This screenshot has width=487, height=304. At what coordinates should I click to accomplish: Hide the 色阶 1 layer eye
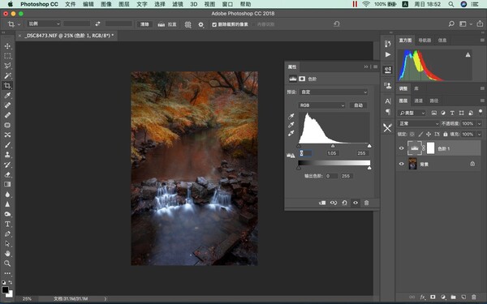pyautogui.click(x=401, y=148)
